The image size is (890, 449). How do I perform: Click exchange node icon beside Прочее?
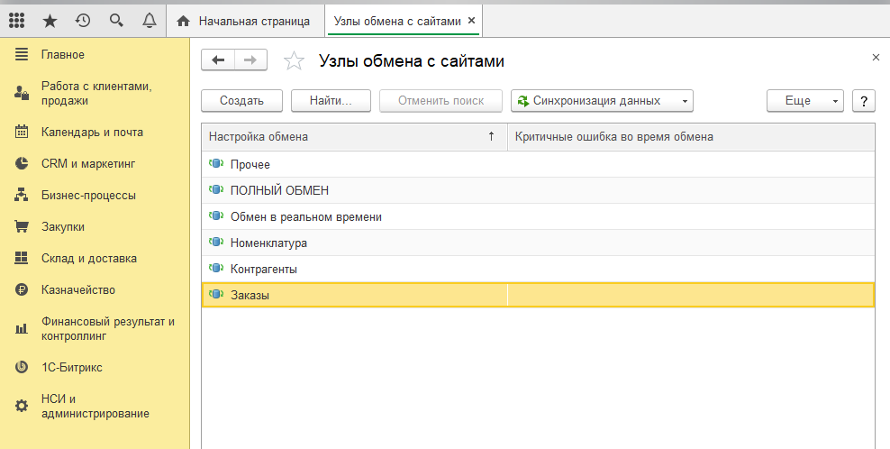[216, 164]
